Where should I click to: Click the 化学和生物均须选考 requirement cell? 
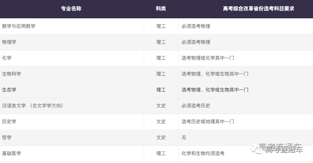coord(203,153)
